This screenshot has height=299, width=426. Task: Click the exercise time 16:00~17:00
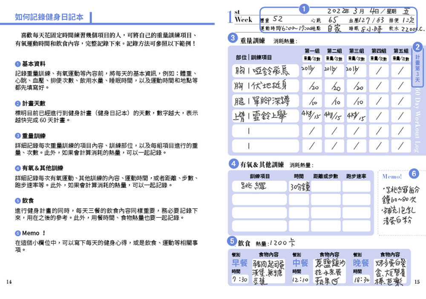click(x=295, y=28)
